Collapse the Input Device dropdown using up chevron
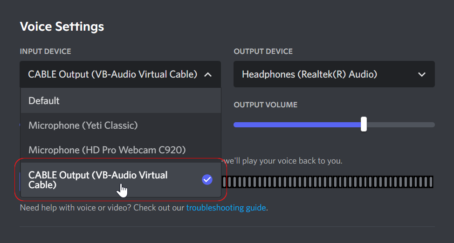Screen dimensions: 454x243 (208, 75)
